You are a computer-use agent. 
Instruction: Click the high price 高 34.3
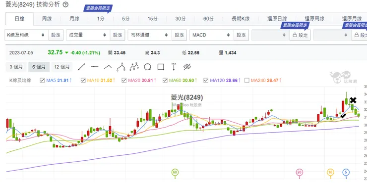(152, 53)
